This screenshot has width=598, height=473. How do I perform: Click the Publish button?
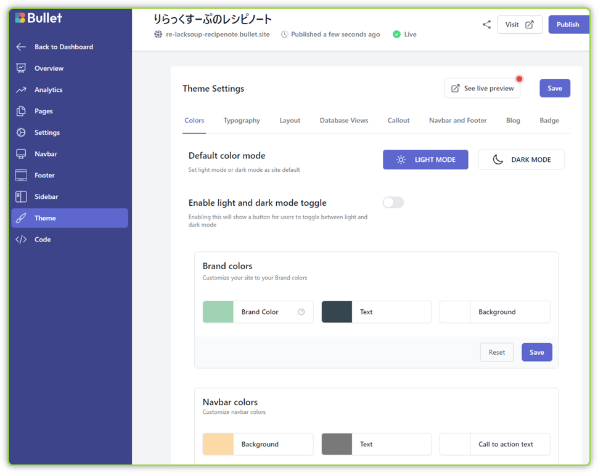[x=568, y=25]
